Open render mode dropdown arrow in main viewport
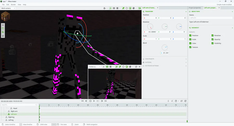 (136, 8)
